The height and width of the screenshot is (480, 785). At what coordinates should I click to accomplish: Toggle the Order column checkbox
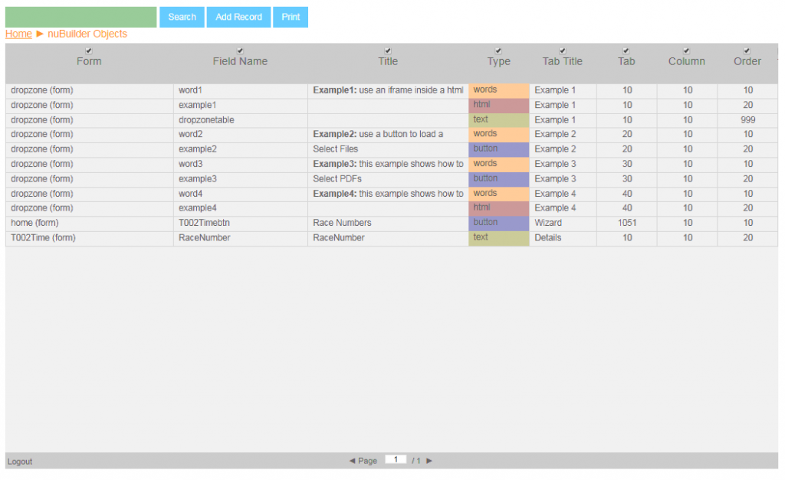(747, 51)
